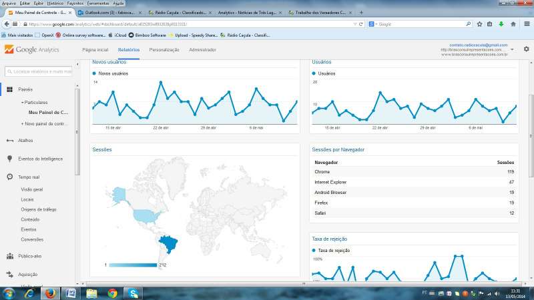Click the Firefox home icon in toolbar

coord(513,24)
